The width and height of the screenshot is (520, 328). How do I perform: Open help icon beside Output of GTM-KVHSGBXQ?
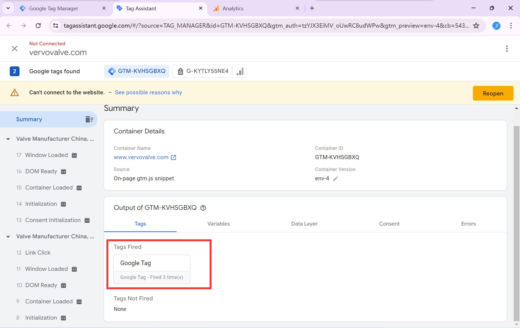click(203, 208)
